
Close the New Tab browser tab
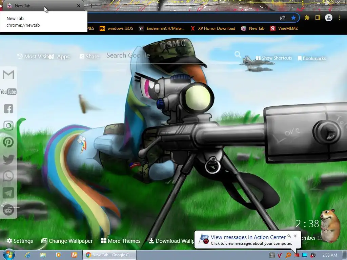79,6
